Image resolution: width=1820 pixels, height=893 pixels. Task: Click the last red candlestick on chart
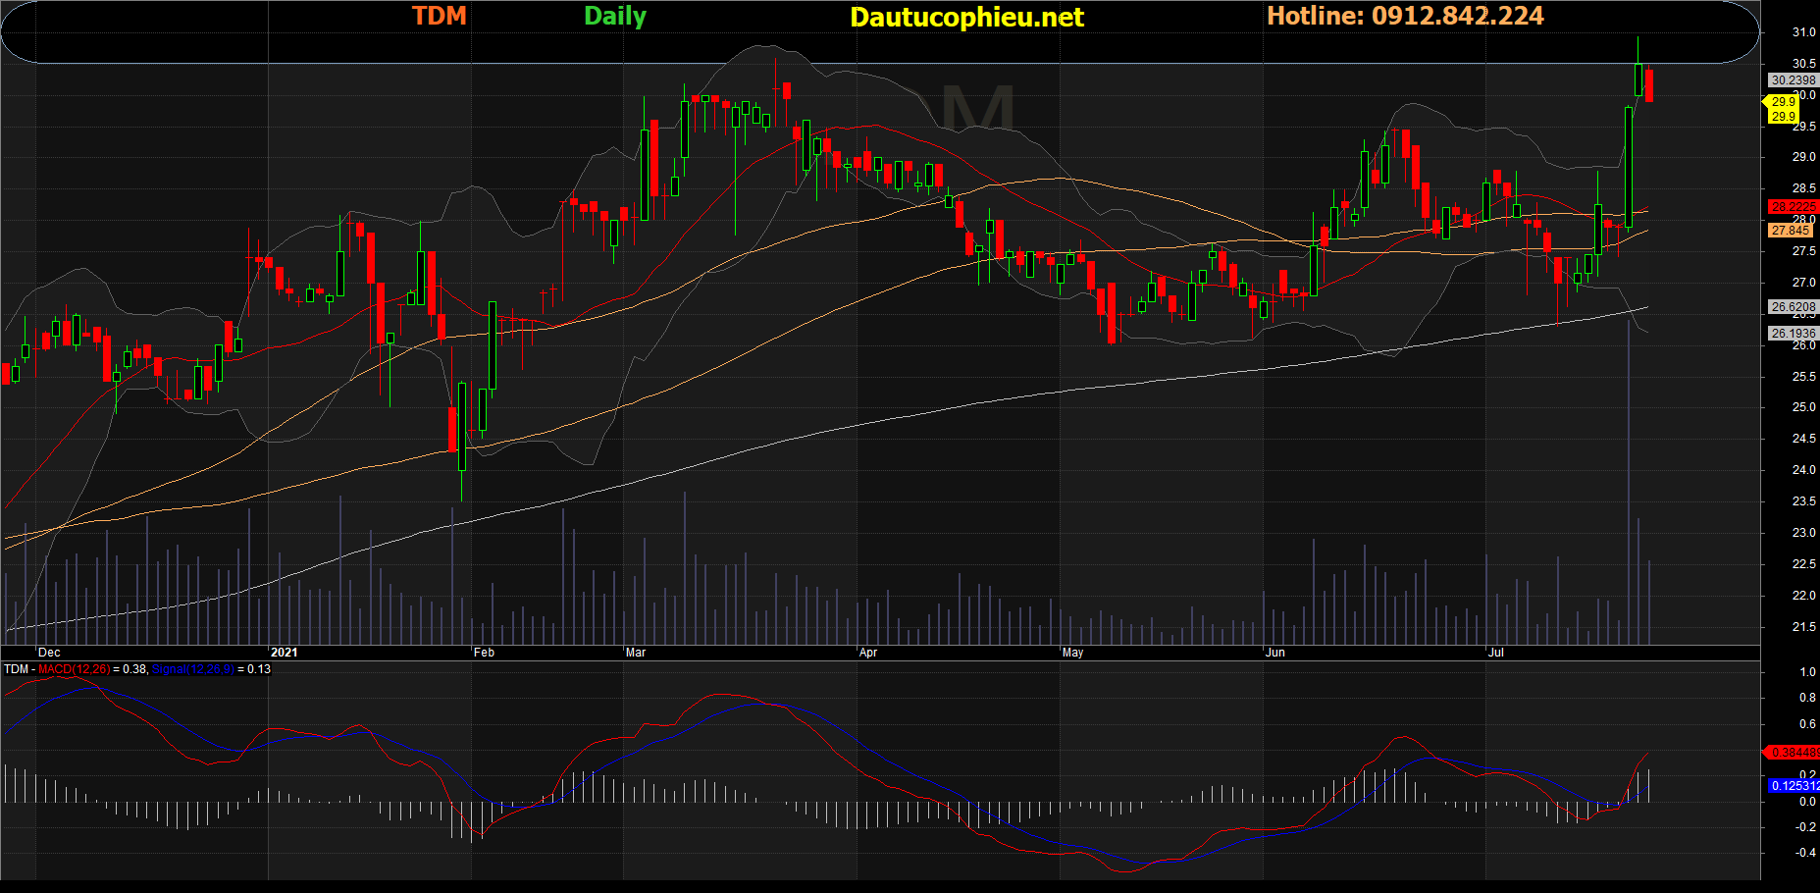coord(1649,85)
